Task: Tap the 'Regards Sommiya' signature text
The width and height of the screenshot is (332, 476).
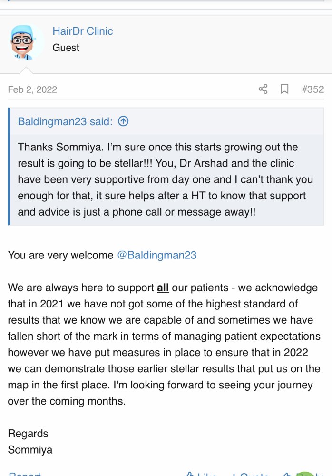Action: pyautogui.click(x=30, y=441)
